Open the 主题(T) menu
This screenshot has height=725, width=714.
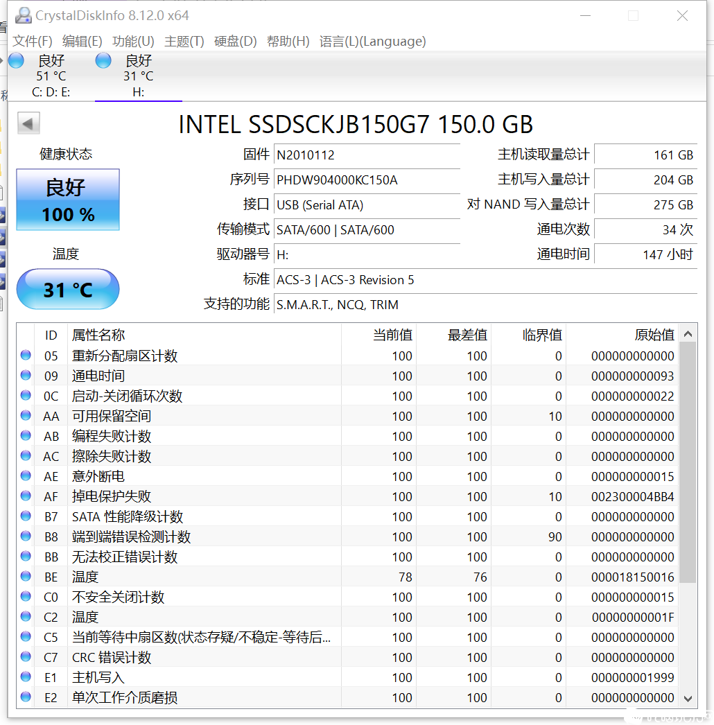click(184, 41)
